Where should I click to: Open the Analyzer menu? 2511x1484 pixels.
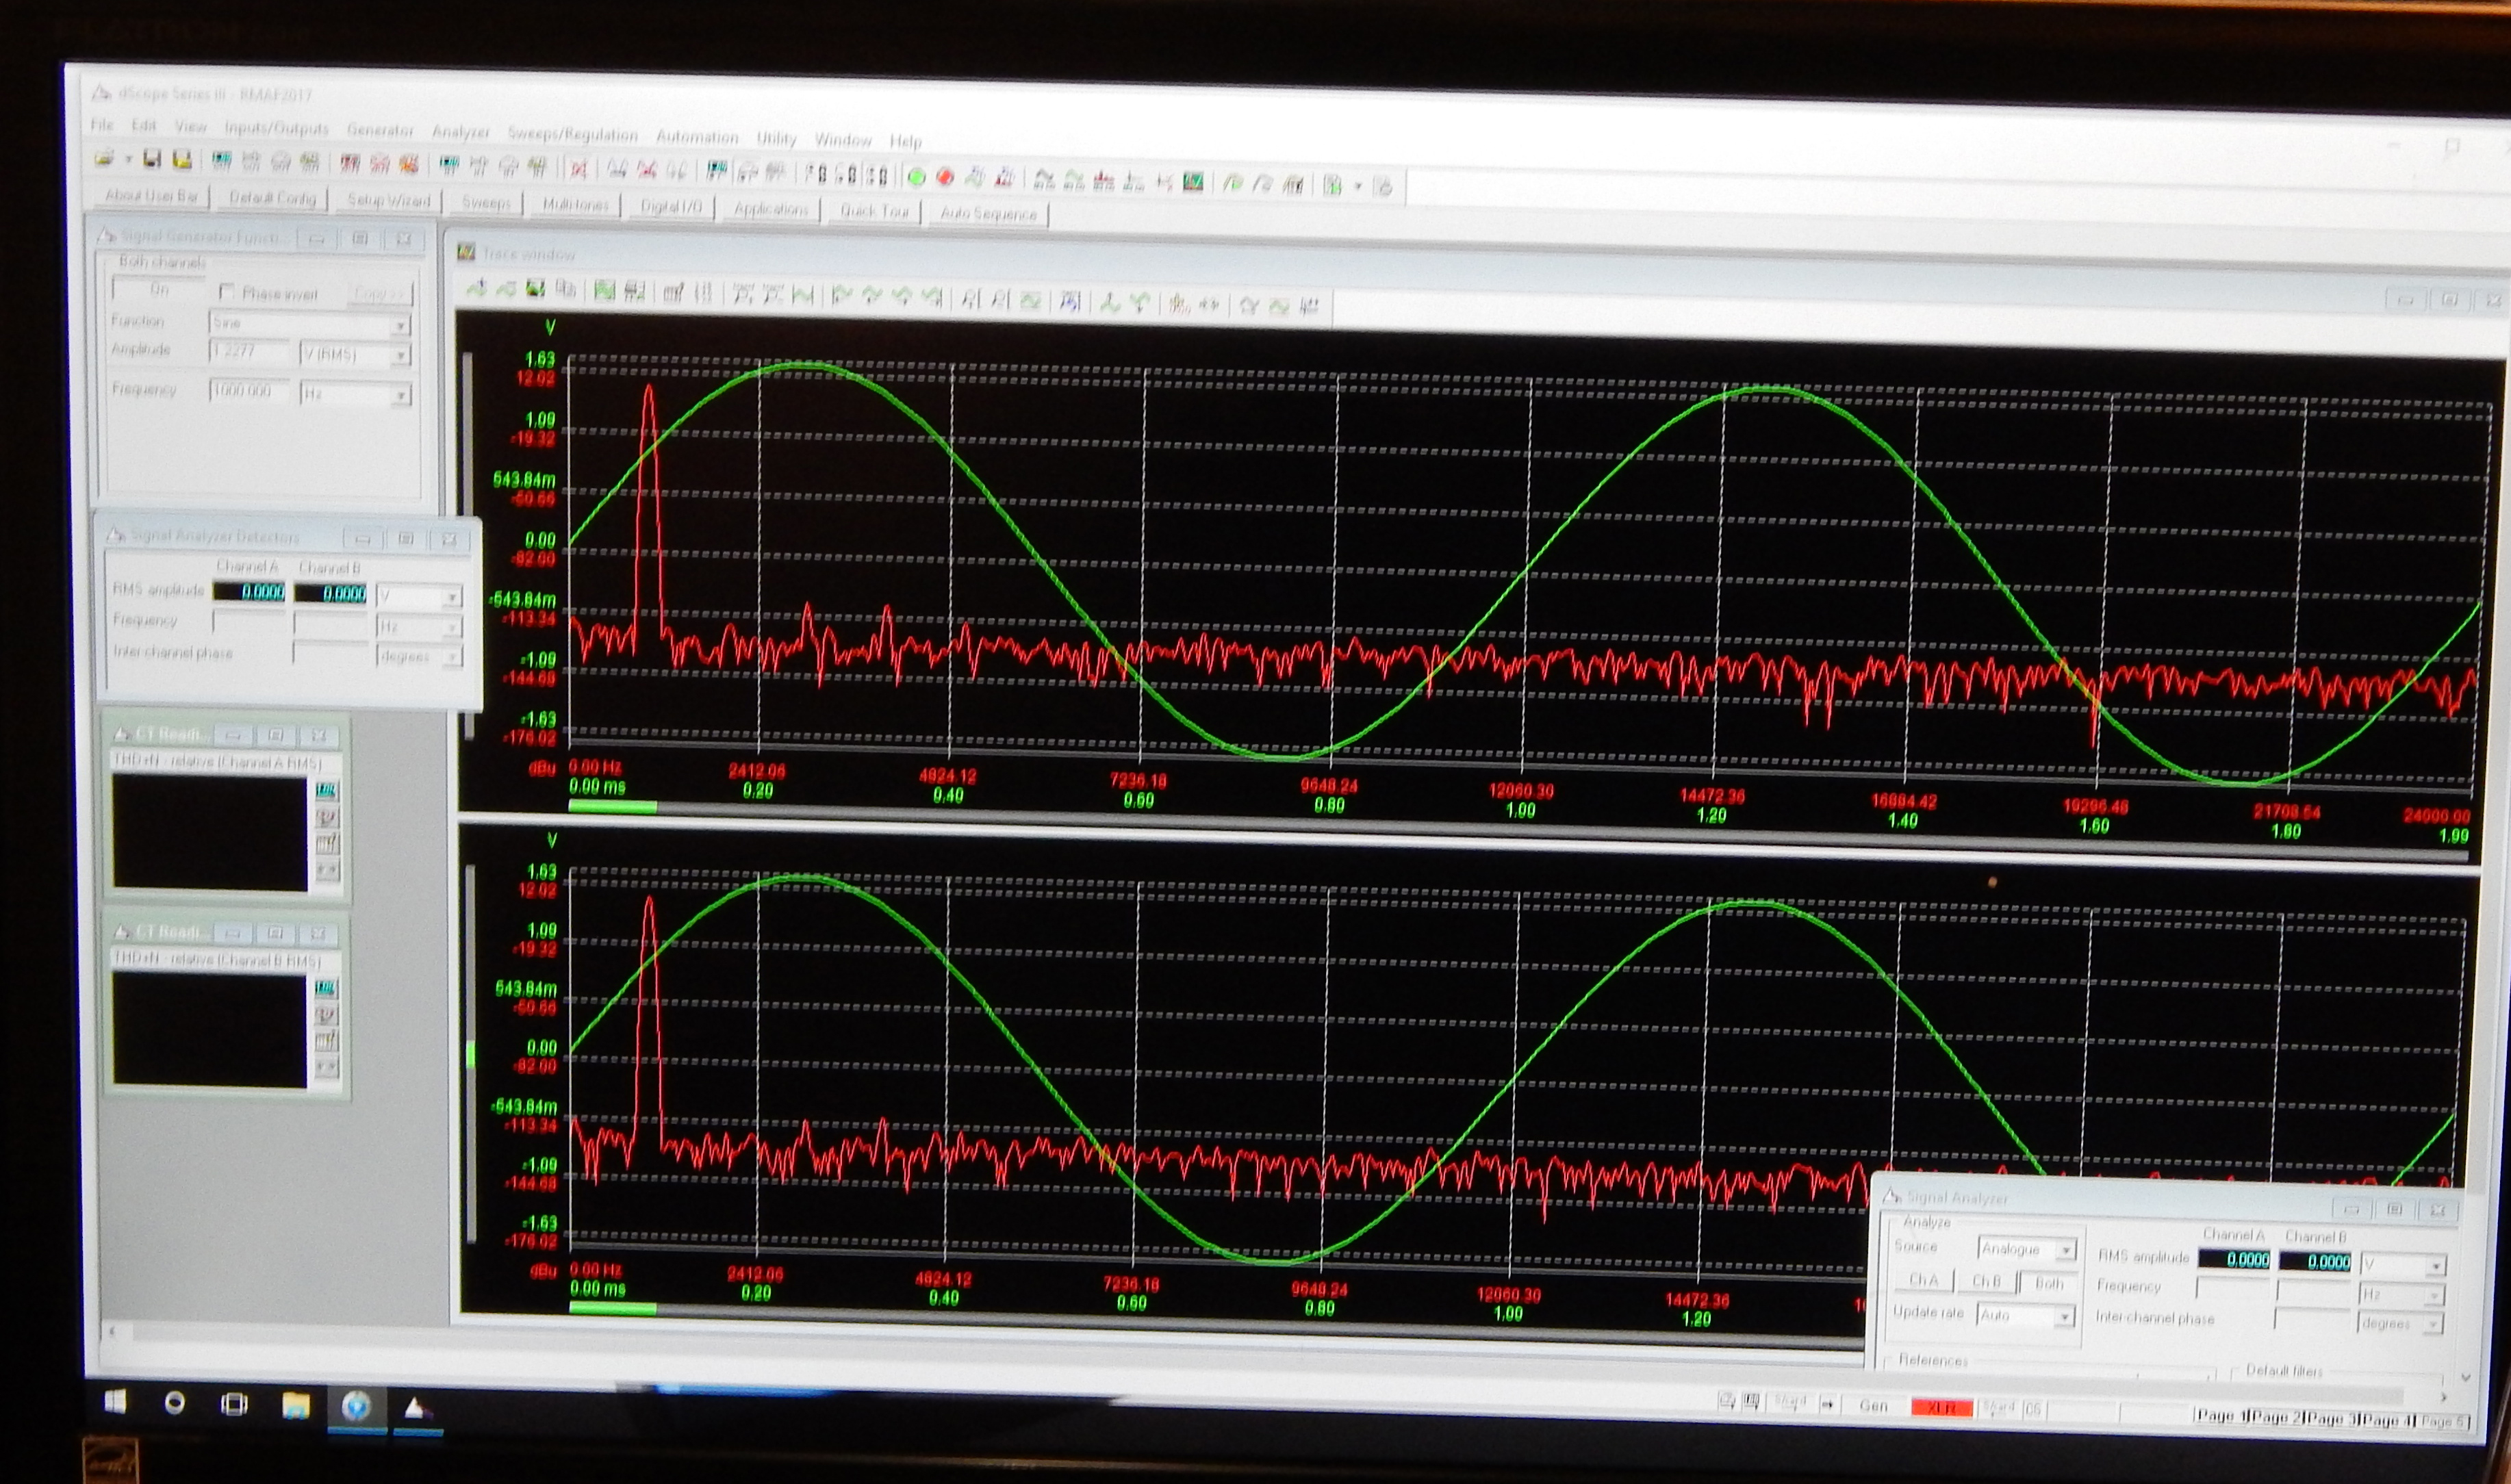click(460, 132)
